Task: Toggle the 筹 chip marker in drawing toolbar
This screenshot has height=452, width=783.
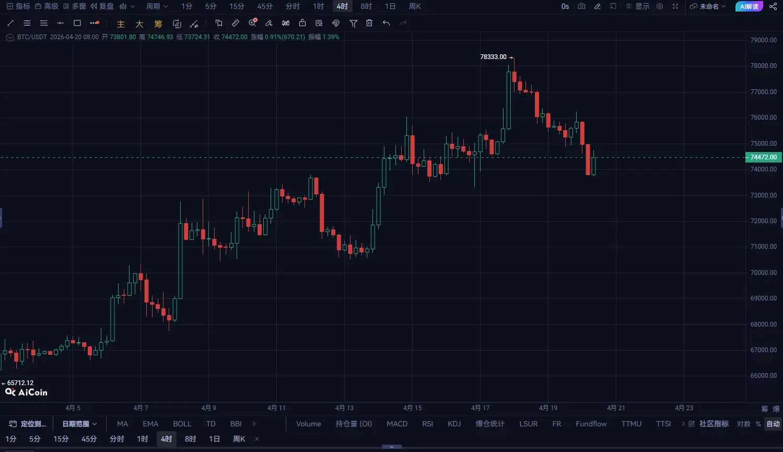Action: (158, 24)
